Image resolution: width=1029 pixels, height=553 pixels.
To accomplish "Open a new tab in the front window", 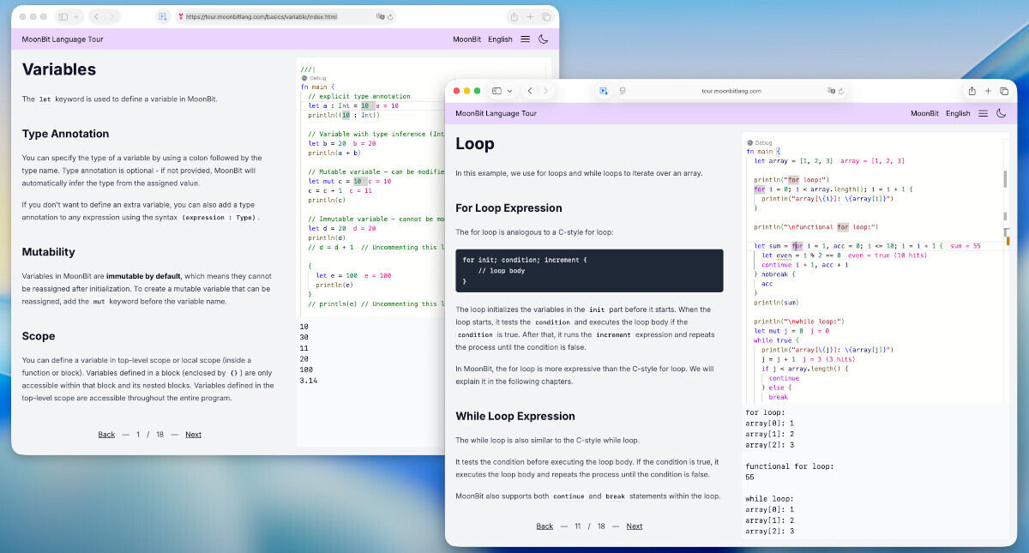I will click(x=988, y=91).
